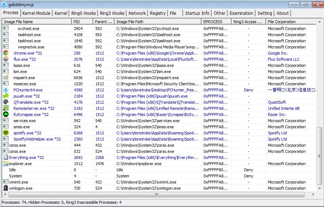
Task: Select the System process name
Action: [15, 176]
